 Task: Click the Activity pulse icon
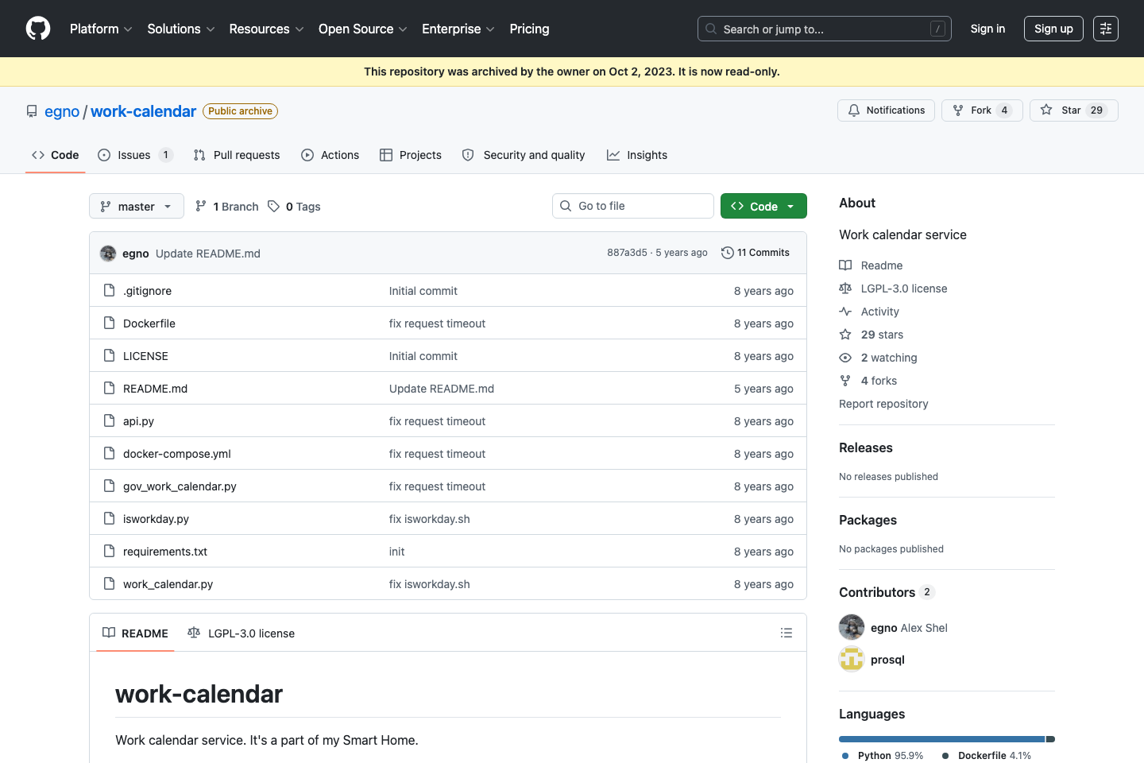(845, 311)
